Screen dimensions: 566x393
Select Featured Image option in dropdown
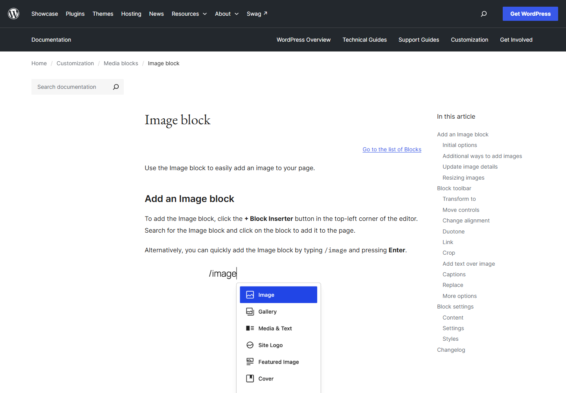click(278, 362)
